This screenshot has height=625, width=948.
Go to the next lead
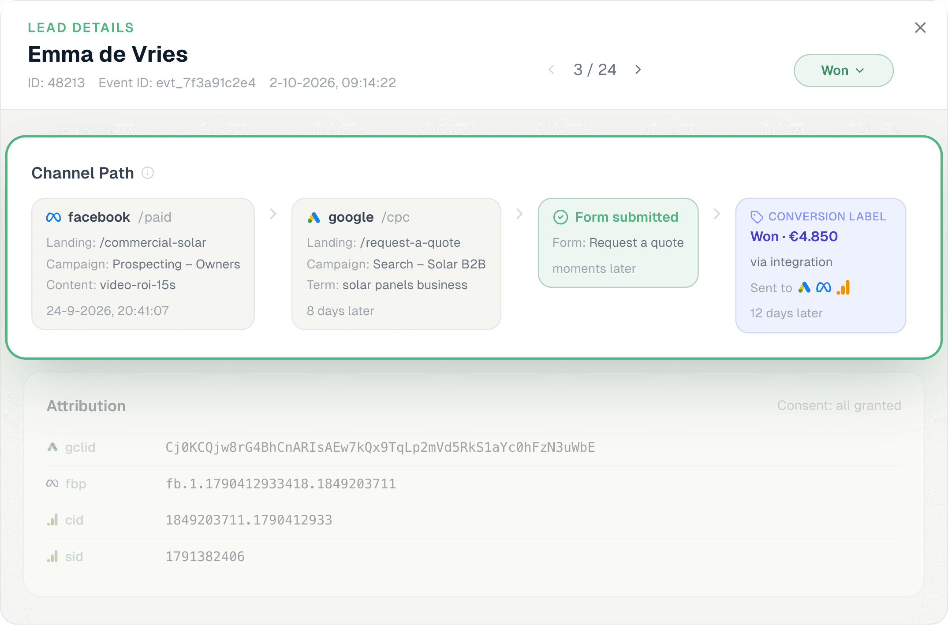tap(638, 70)
